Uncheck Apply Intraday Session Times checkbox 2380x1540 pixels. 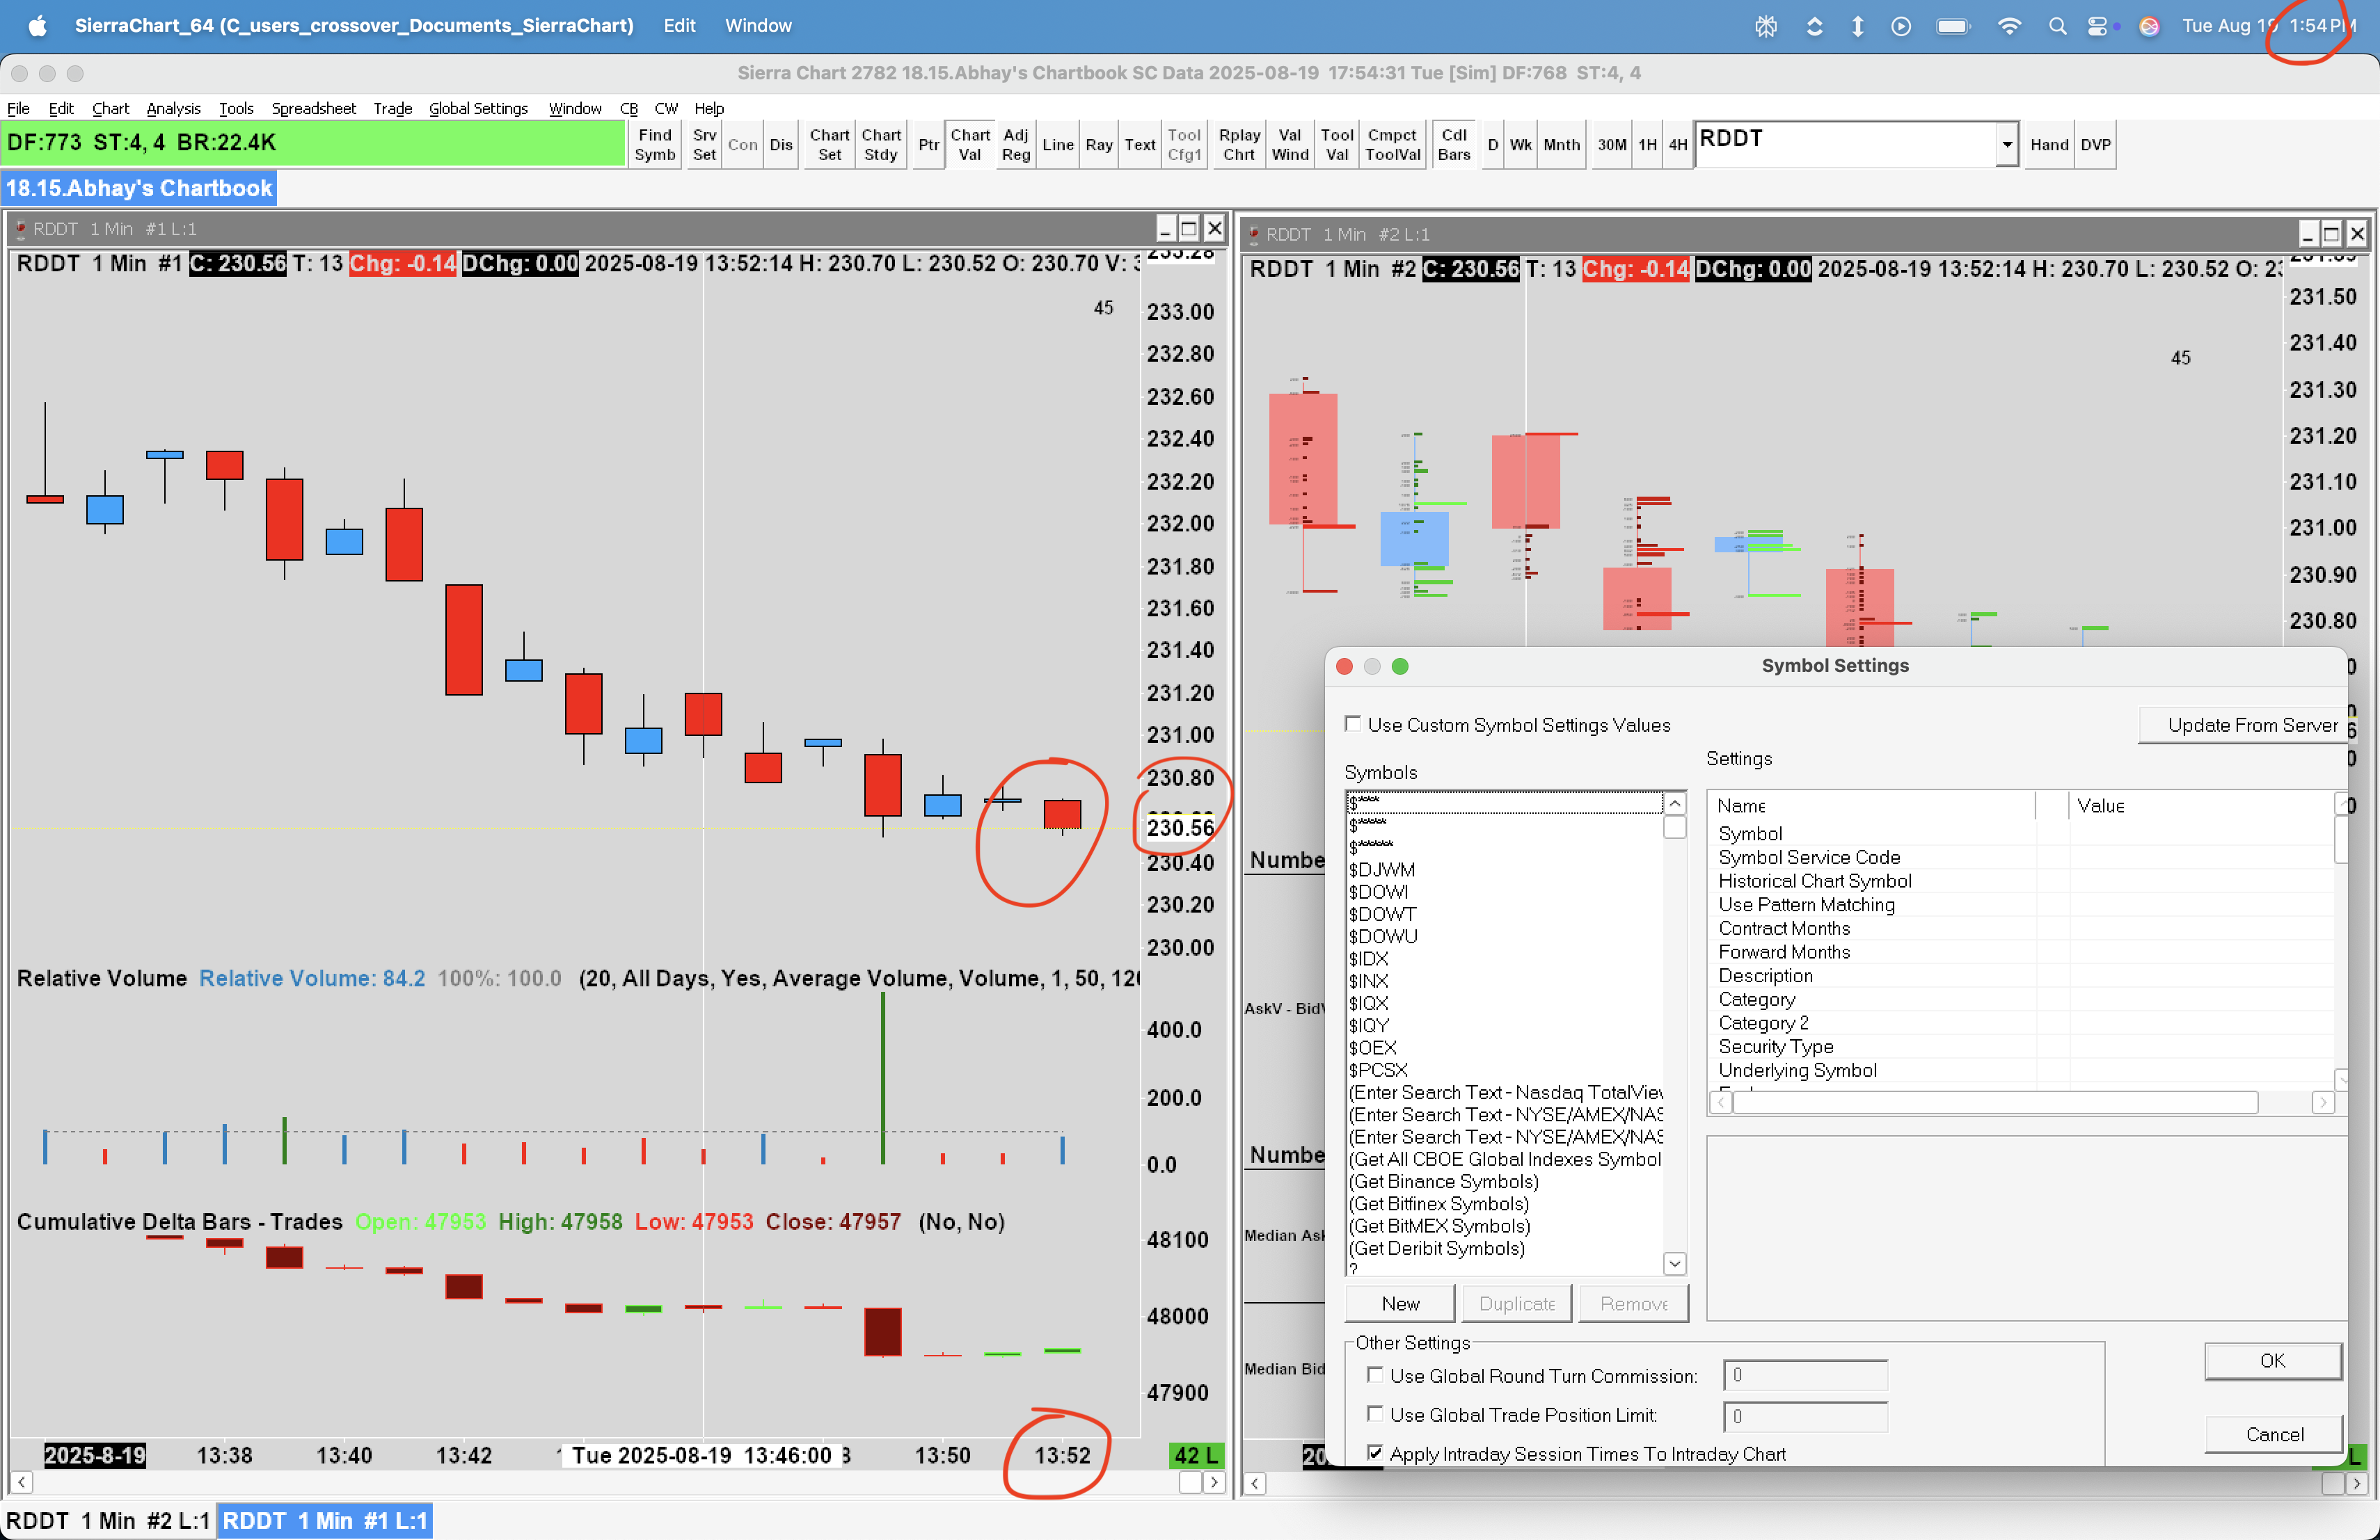1375,1453
